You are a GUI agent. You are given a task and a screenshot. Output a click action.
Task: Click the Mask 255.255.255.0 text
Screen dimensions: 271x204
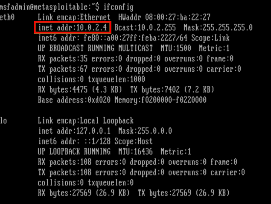pos(218,27)
